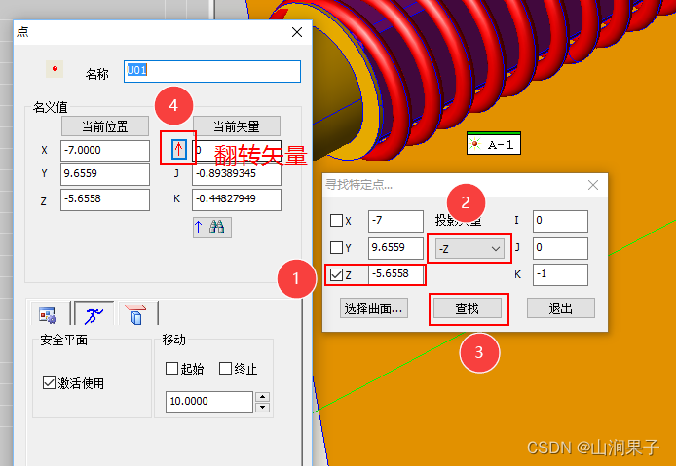Screen dimensions: 676x466
Task: Click the 退出 button
Action: 561,308
